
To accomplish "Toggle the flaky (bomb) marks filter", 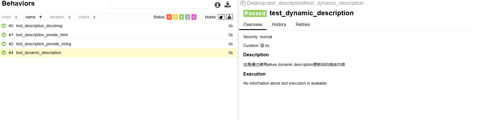I will [x=221, y=17].
